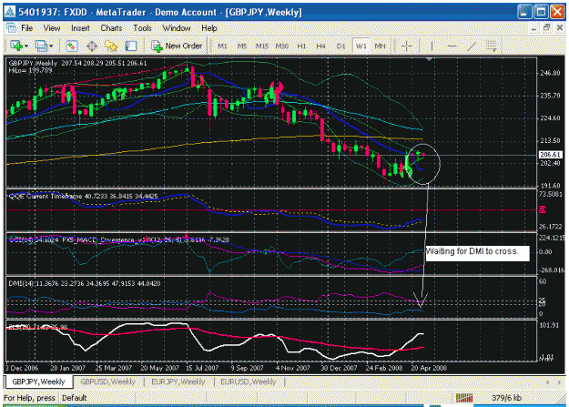Image resolution: width=569 pixels, height=407 pixels.
Task: Switch to the EURJPY,Weekly chart tab
Action: click(178, 382)
